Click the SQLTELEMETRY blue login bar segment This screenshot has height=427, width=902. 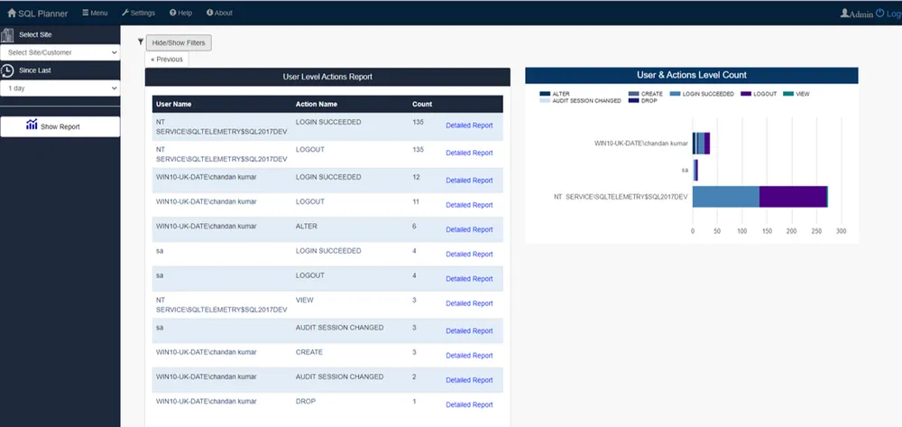[726, 197]
